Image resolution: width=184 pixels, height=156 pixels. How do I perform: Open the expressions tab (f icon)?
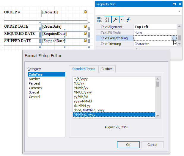pos(128,20)
